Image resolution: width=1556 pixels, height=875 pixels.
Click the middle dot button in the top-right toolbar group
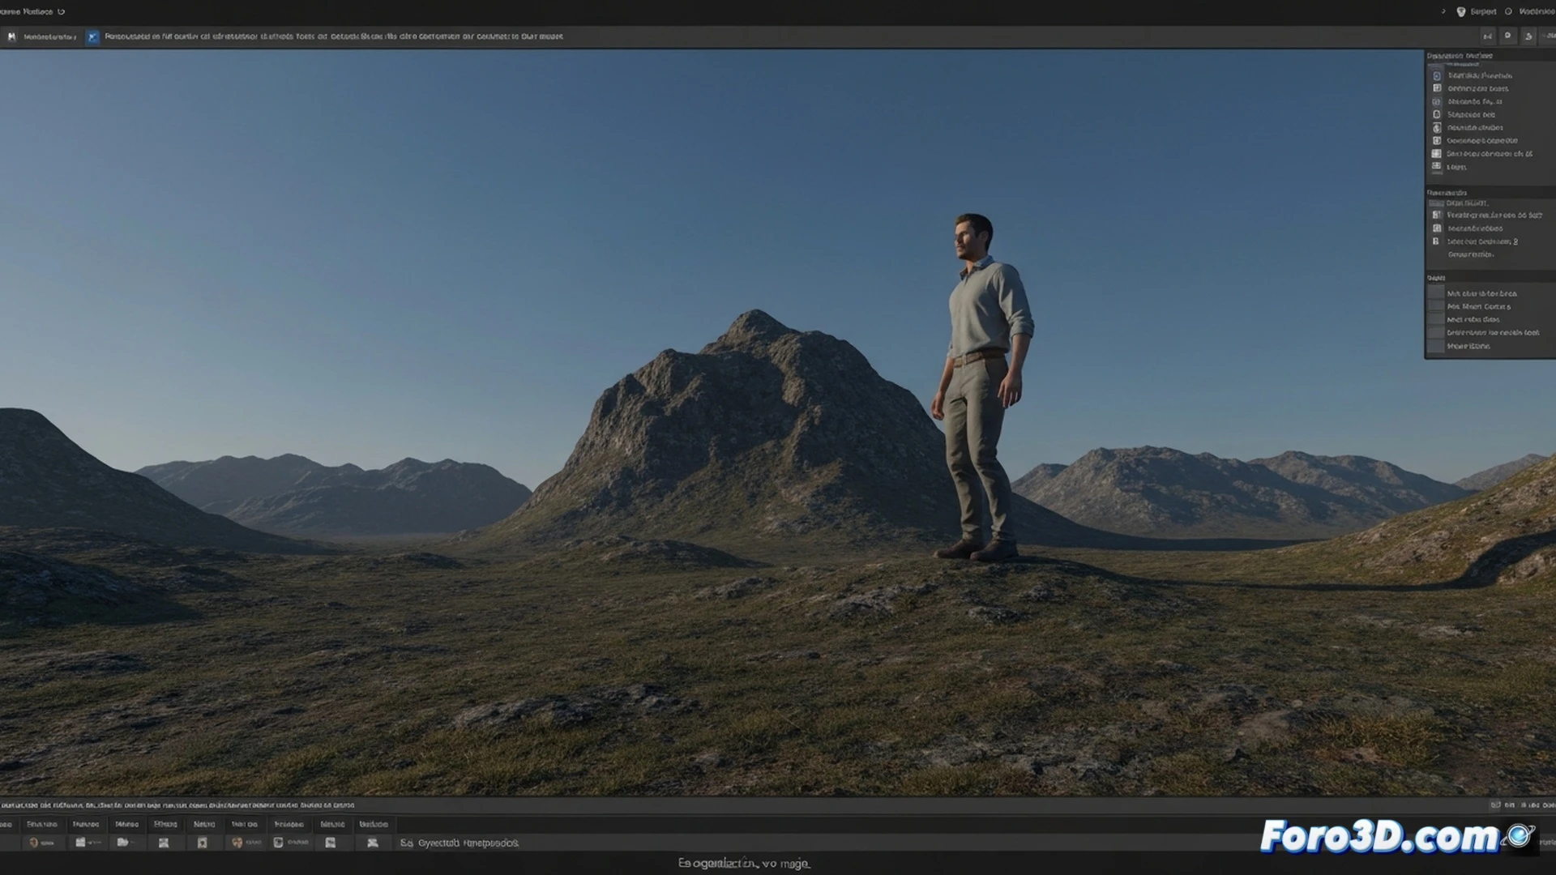[x=1508, y=36]
